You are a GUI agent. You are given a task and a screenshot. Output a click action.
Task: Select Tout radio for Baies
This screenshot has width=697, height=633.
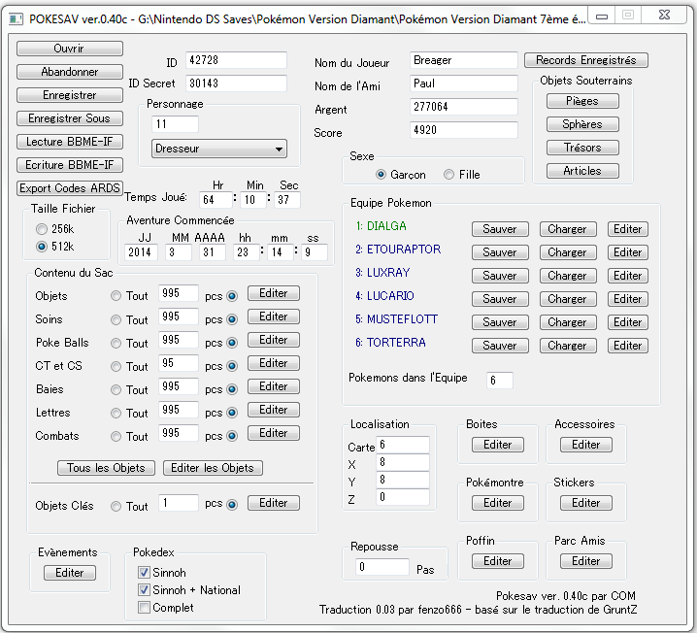[x=116, y=389]
